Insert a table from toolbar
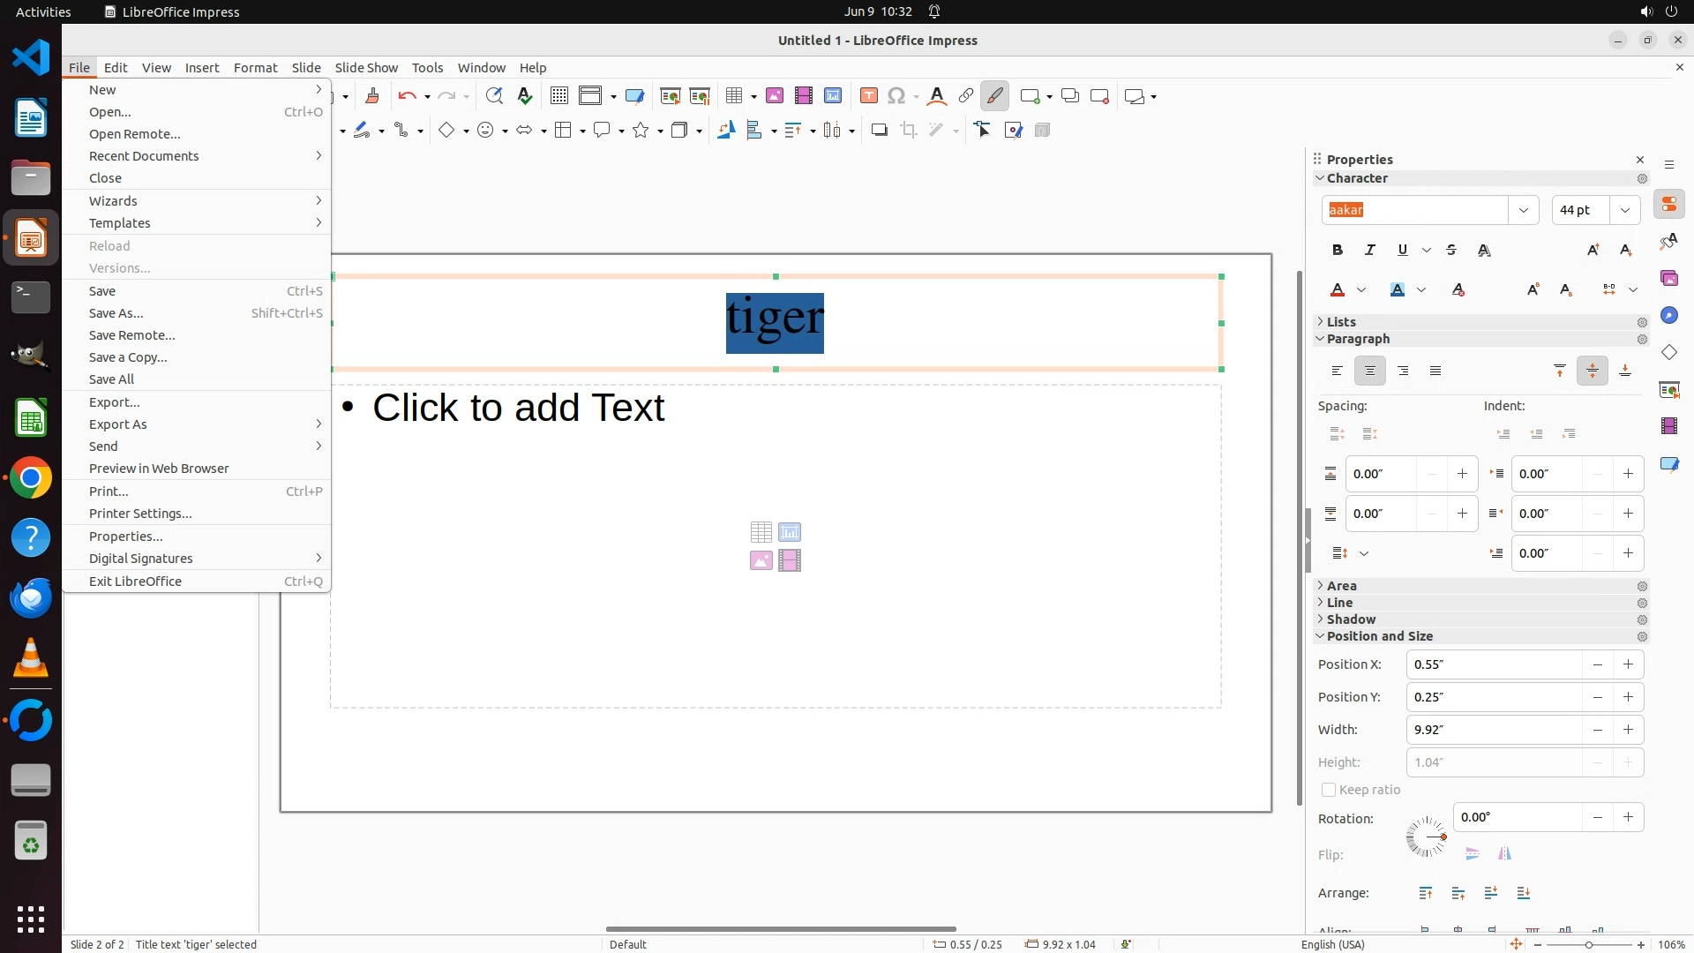Image resolution: width=1694 pixels, height=953 pixels. click(732, 96)
